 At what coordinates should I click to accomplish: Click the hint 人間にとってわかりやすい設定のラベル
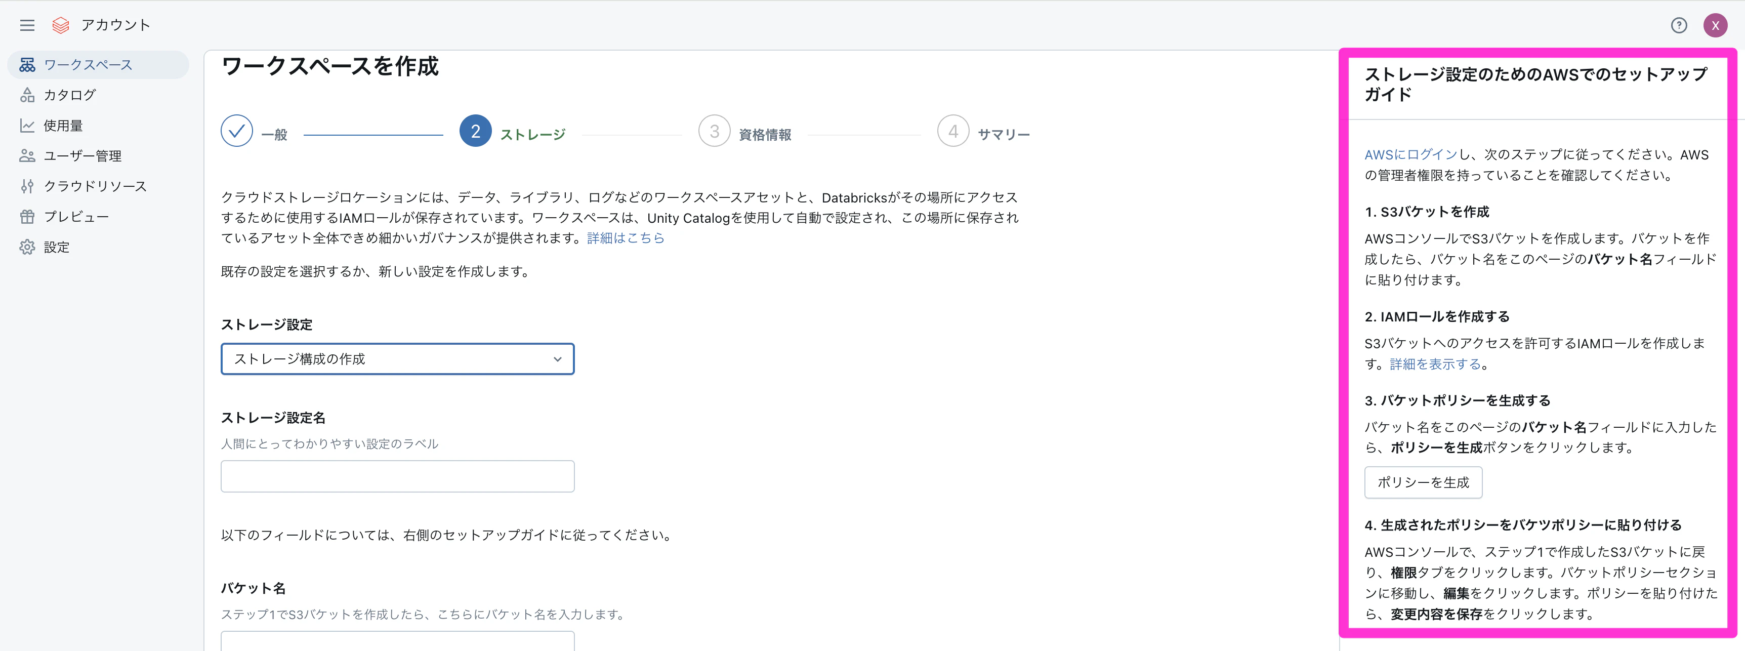click(330, 444)
